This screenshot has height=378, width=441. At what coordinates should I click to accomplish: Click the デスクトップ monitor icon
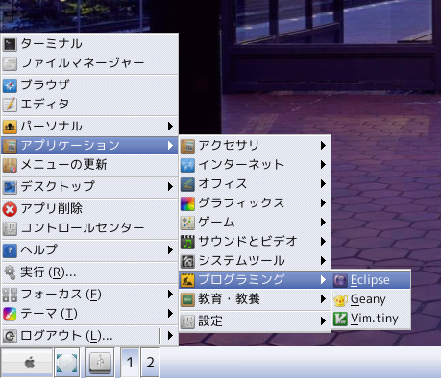(x=10, y=187)
